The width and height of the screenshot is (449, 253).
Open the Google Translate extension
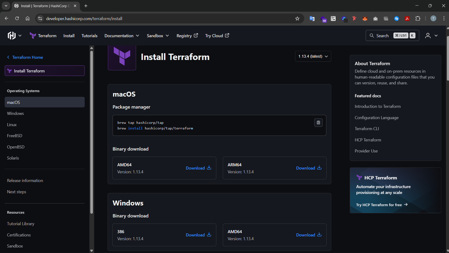click(x=312, y=18)
